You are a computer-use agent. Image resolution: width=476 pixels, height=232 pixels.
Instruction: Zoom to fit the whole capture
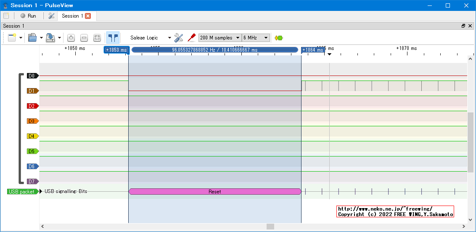tap(97, 38)
